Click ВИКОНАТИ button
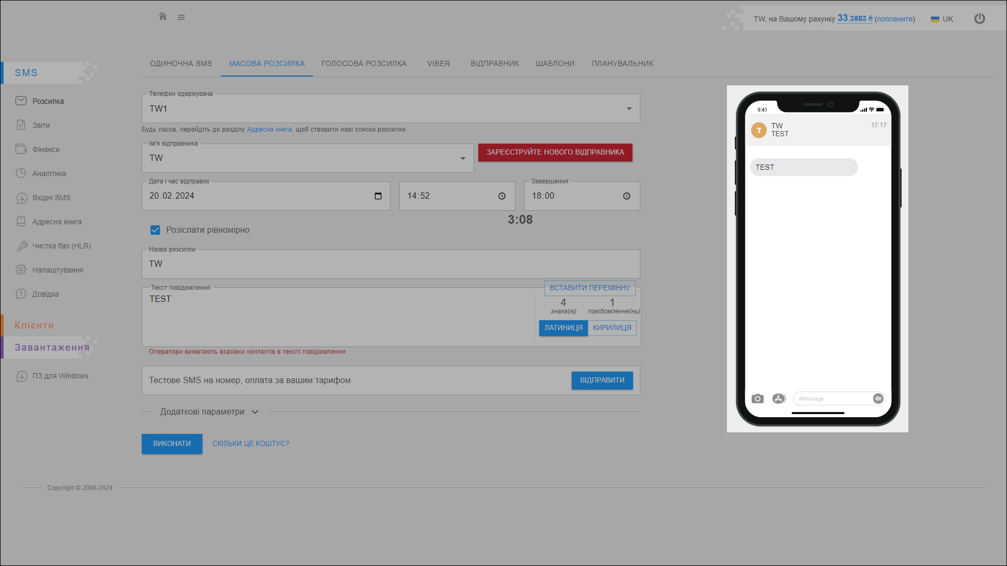The image size is (1007, 566). (x=172, y=444)
